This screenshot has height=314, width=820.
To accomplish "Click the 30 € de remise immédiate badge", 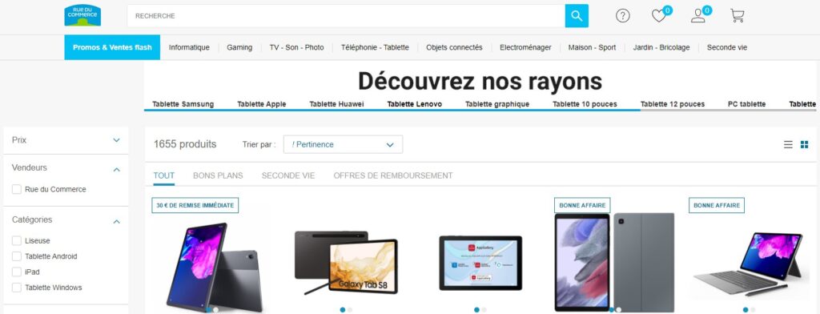I will pyautogui.click(x=195, y=205).
